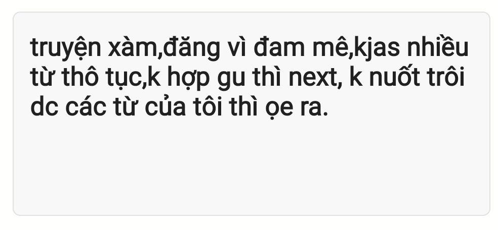Click the word "các" in third line
This screenshot has width=498, height=230.
click(86, 106)
